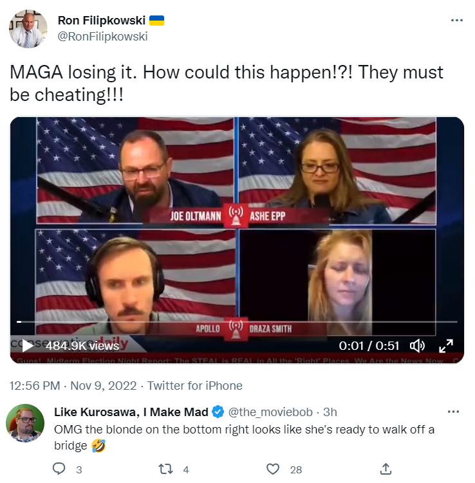Click the reply comment bubble icon
Viewport: 475px width, 483px height.
pos(59,469)
